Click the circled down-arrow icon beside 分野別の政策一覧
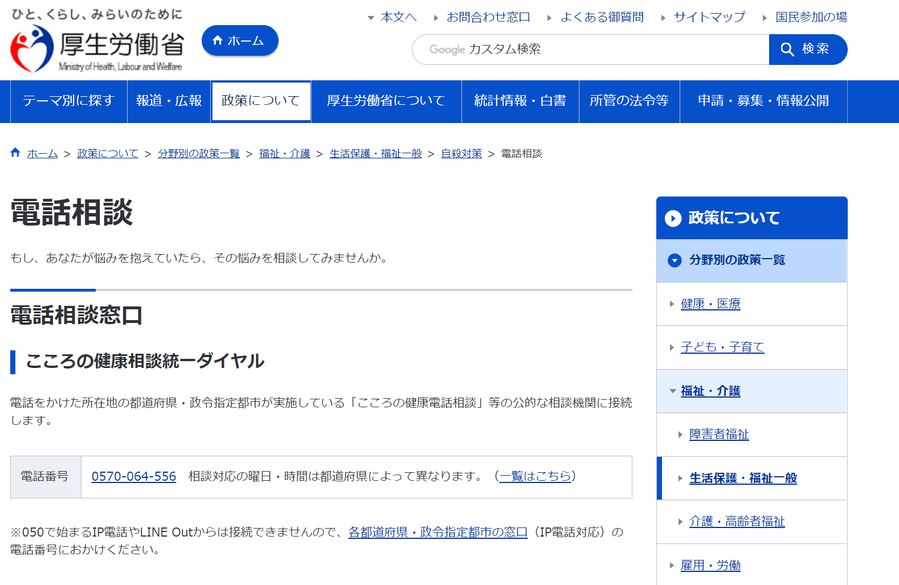The image size is (899, 585). tap(674, 260)
